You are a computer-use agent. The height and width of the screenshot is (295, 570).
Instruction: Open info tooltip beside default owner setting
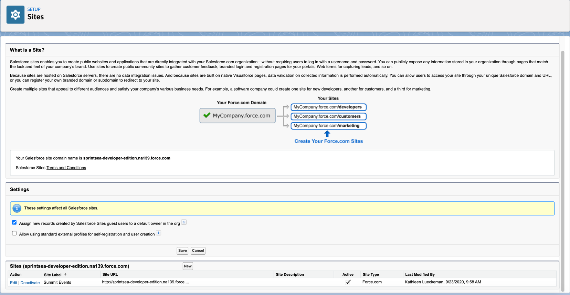(184, 222)
